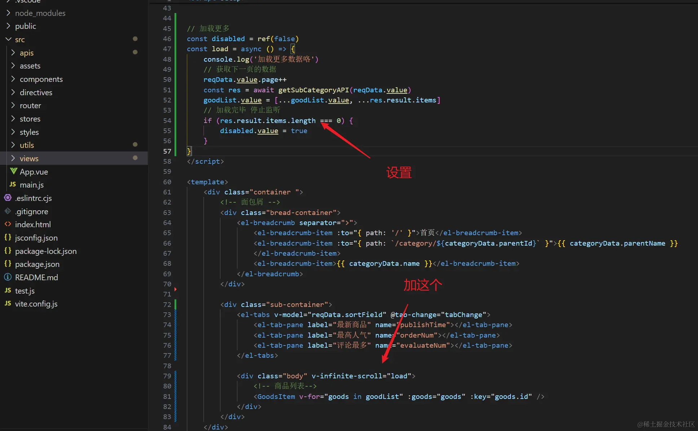This screenshot has height=431, width=698.
Task: Click the braces icon beside jsconfig.json
Action: [x=8, y=237]
